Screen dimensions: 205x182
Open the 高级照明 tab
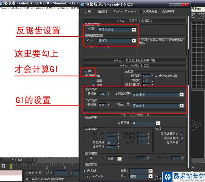coord(168,11)
